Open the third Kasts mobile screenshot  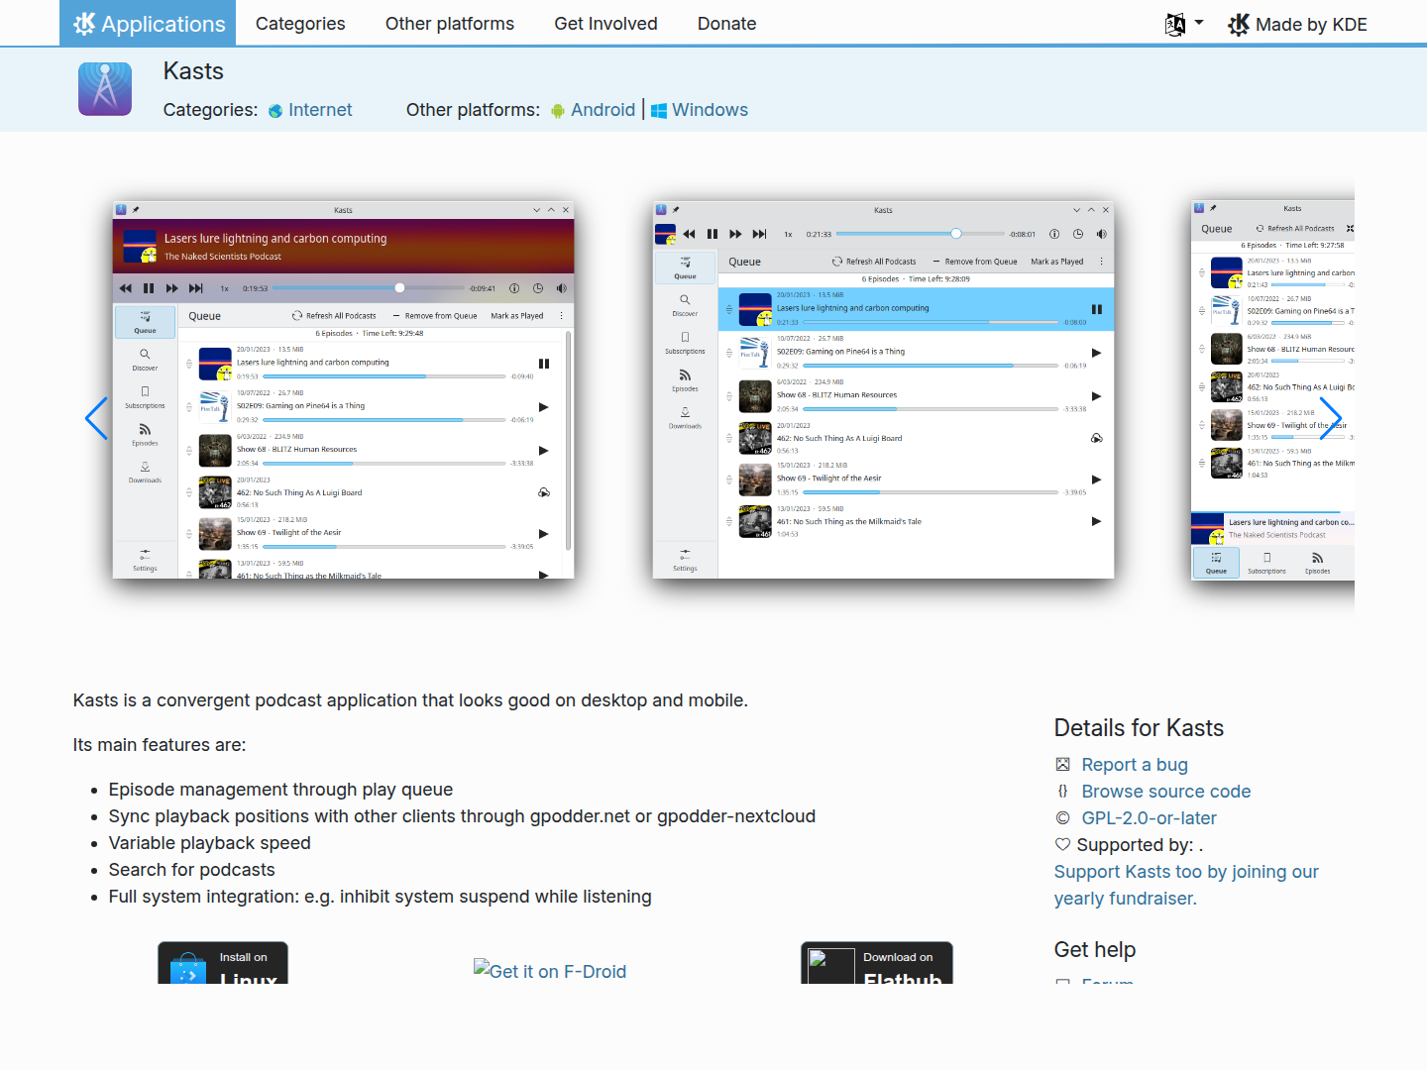click(1272, 390)
